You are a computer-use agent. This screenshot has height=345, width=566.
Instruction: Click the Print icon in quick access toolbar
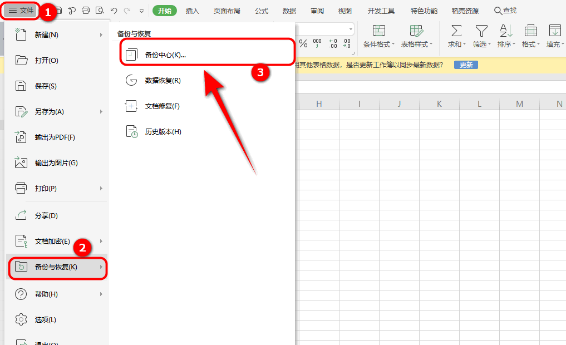point(86,9)
